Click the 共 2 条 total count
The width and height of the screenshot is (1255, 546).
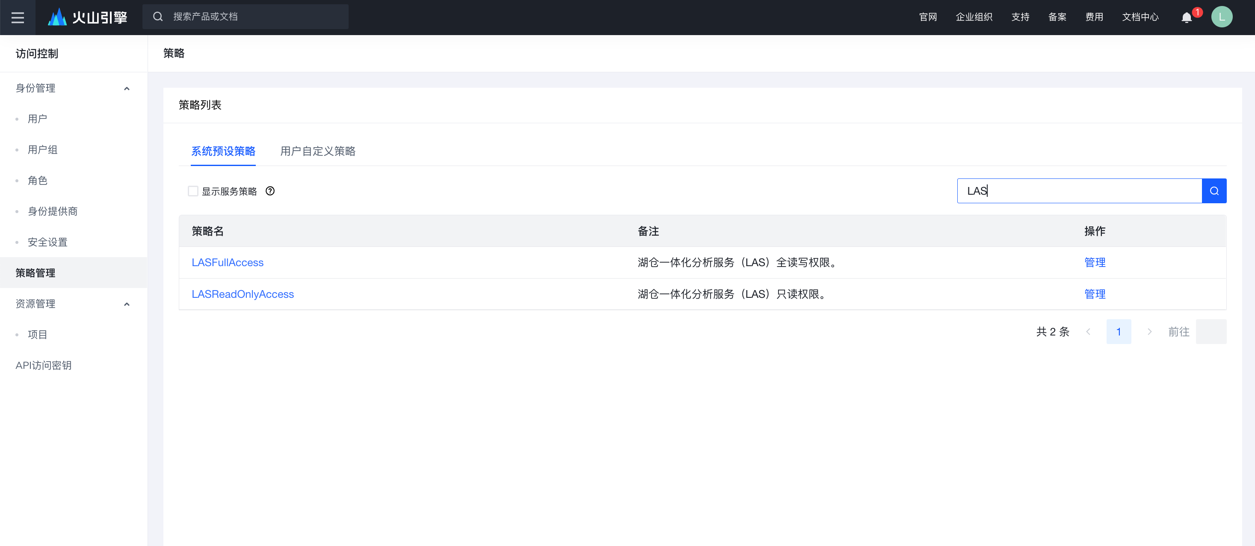[x=1053, y=332]
